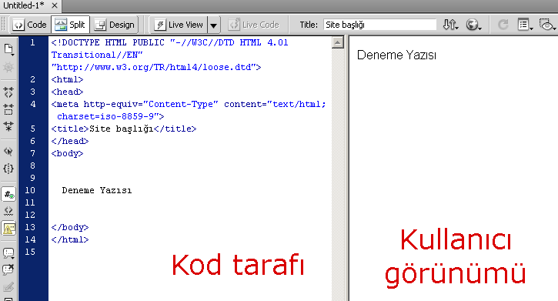Toggle Syntax Error Alerts icon

[8, 228]
